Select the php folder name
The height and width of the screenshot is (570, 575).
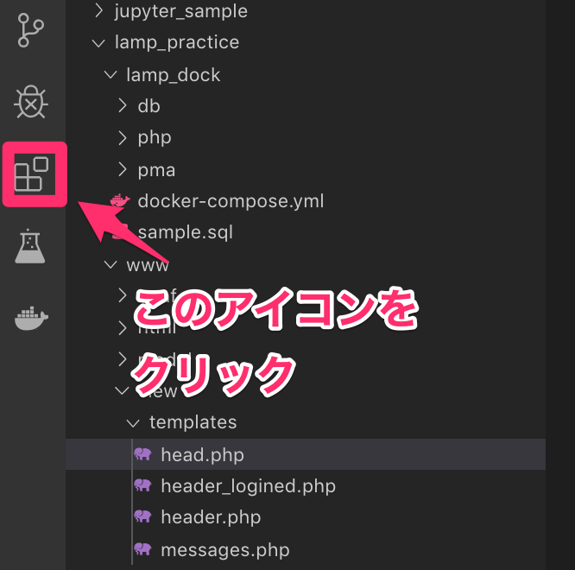pyautogui.click(x=155, y=139)
